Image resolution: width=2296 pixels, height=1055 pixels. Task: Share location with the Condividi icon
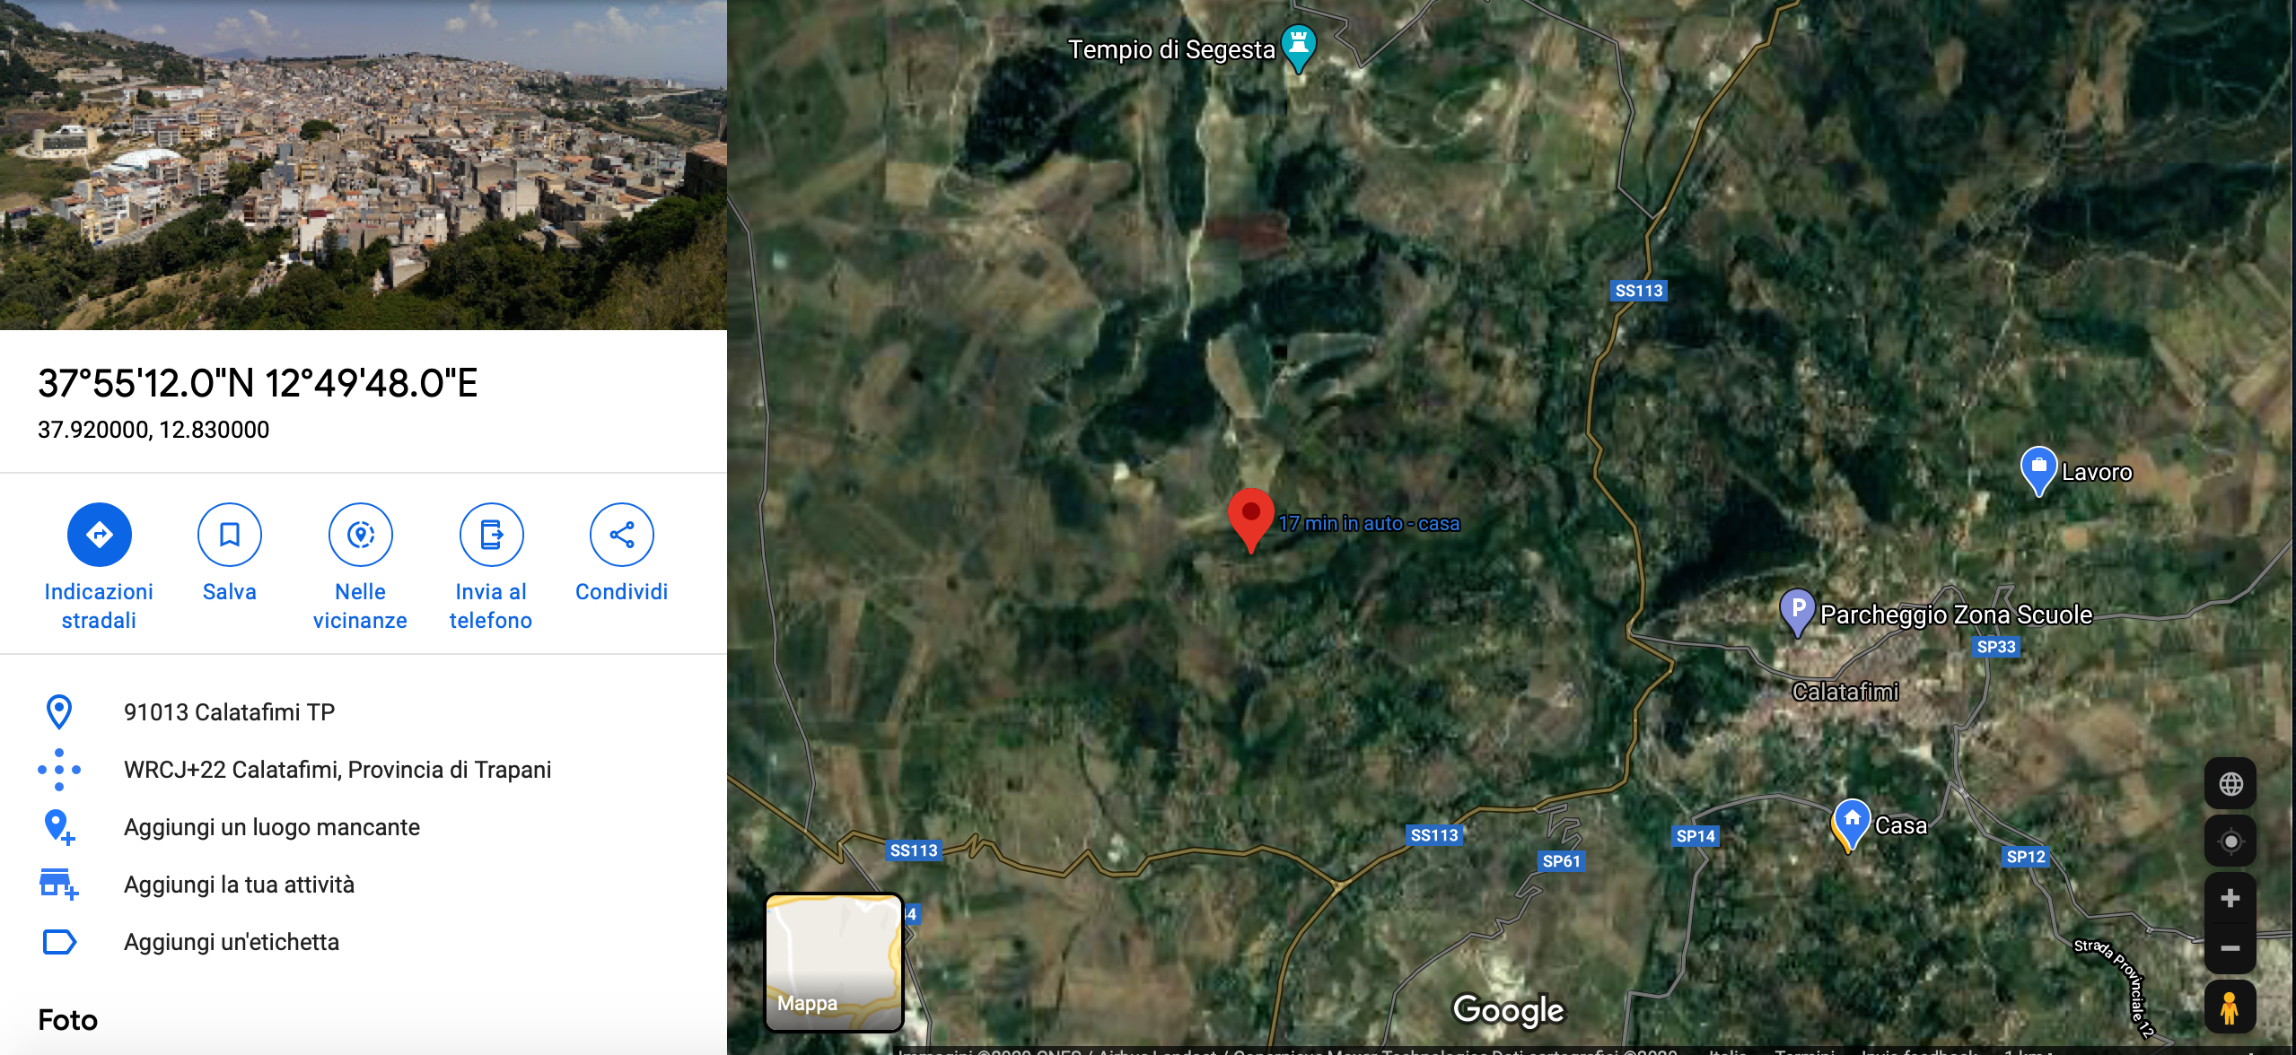coord(622,535)
